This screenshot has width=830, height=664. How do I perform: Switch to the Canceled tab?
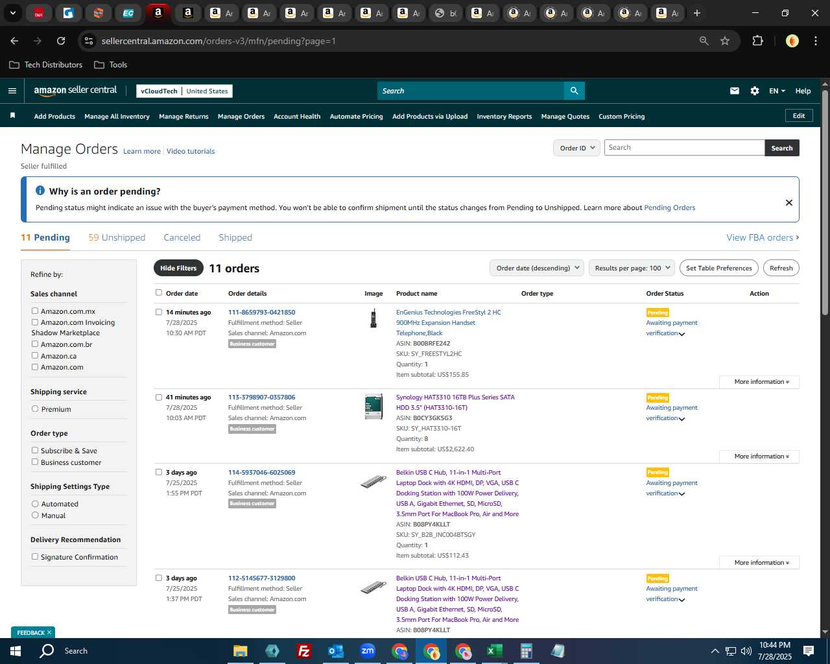(182, 237)
